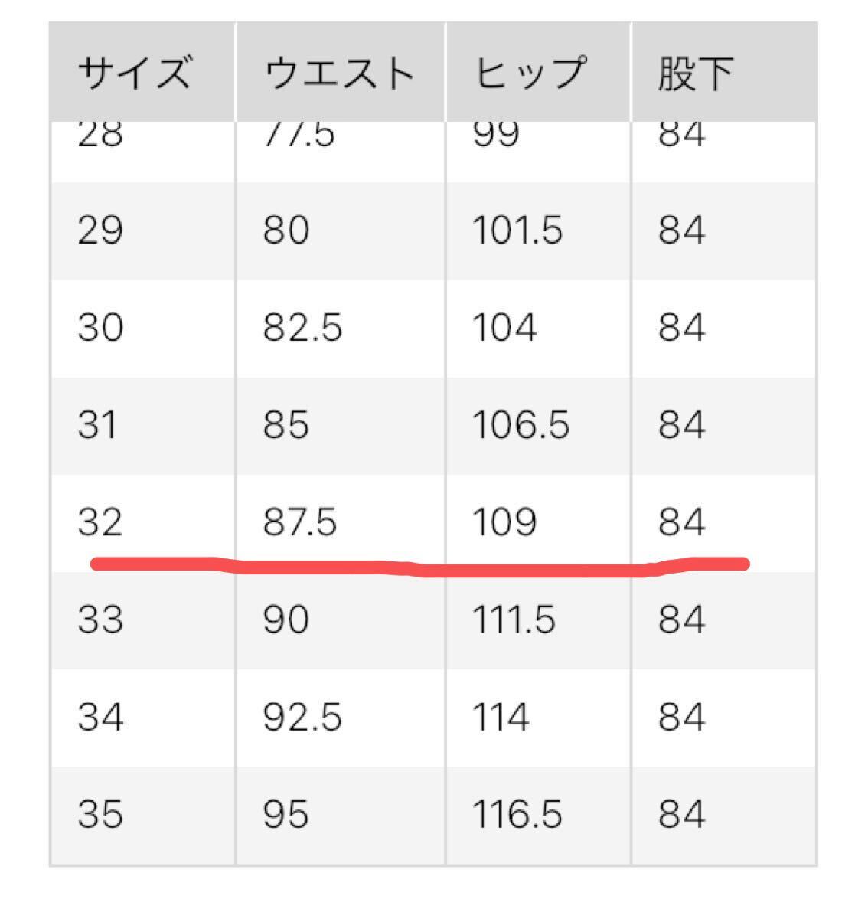
Task: Click waist value 80 for size 29
Action: pyautogui.click(x=286, y=230)
